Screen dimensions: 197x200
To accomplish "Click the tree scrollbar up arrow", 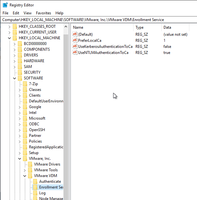I will click(66, 27).
